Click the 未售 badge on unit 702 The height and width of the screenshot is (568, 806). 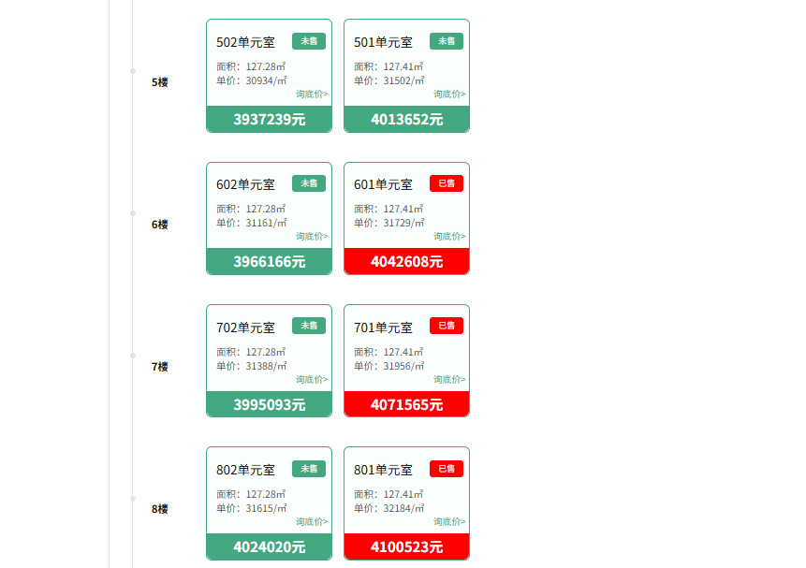(308, 326)
